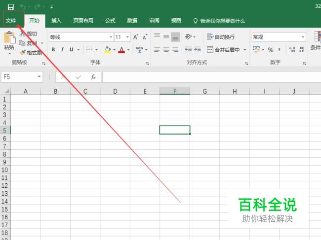Select Center horizontal alignment icon

166,50
